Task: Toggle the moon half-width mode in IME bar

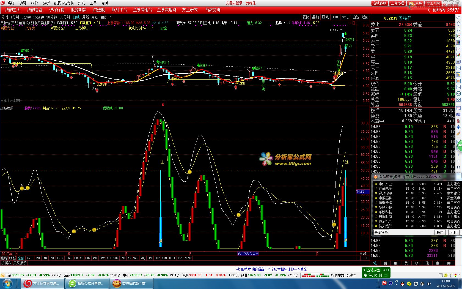Action: 384,270
